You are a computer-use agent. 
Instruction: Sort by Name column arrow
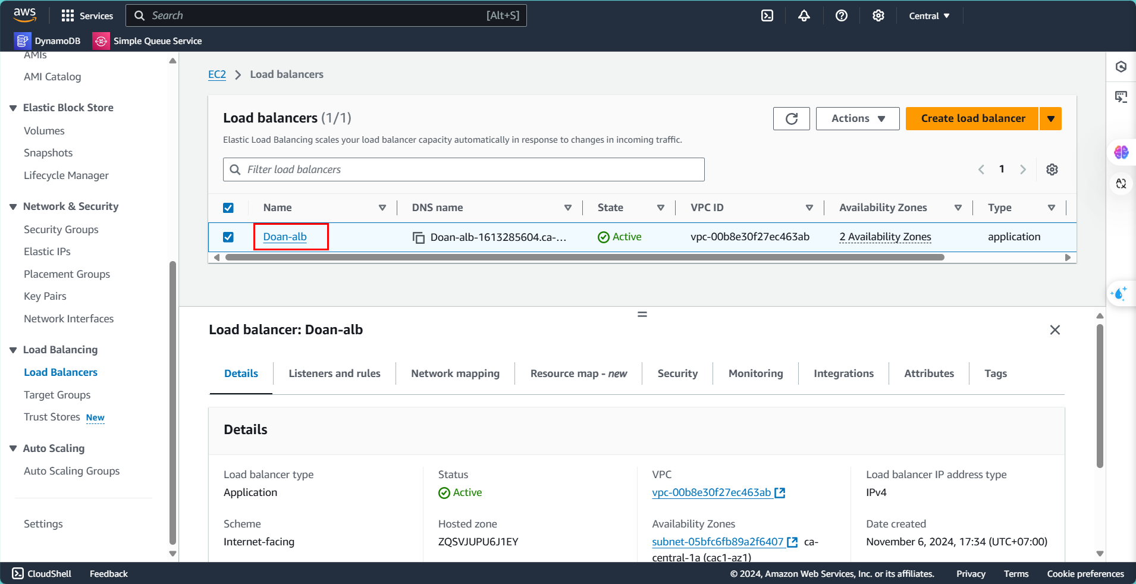[x=382, y=208]
